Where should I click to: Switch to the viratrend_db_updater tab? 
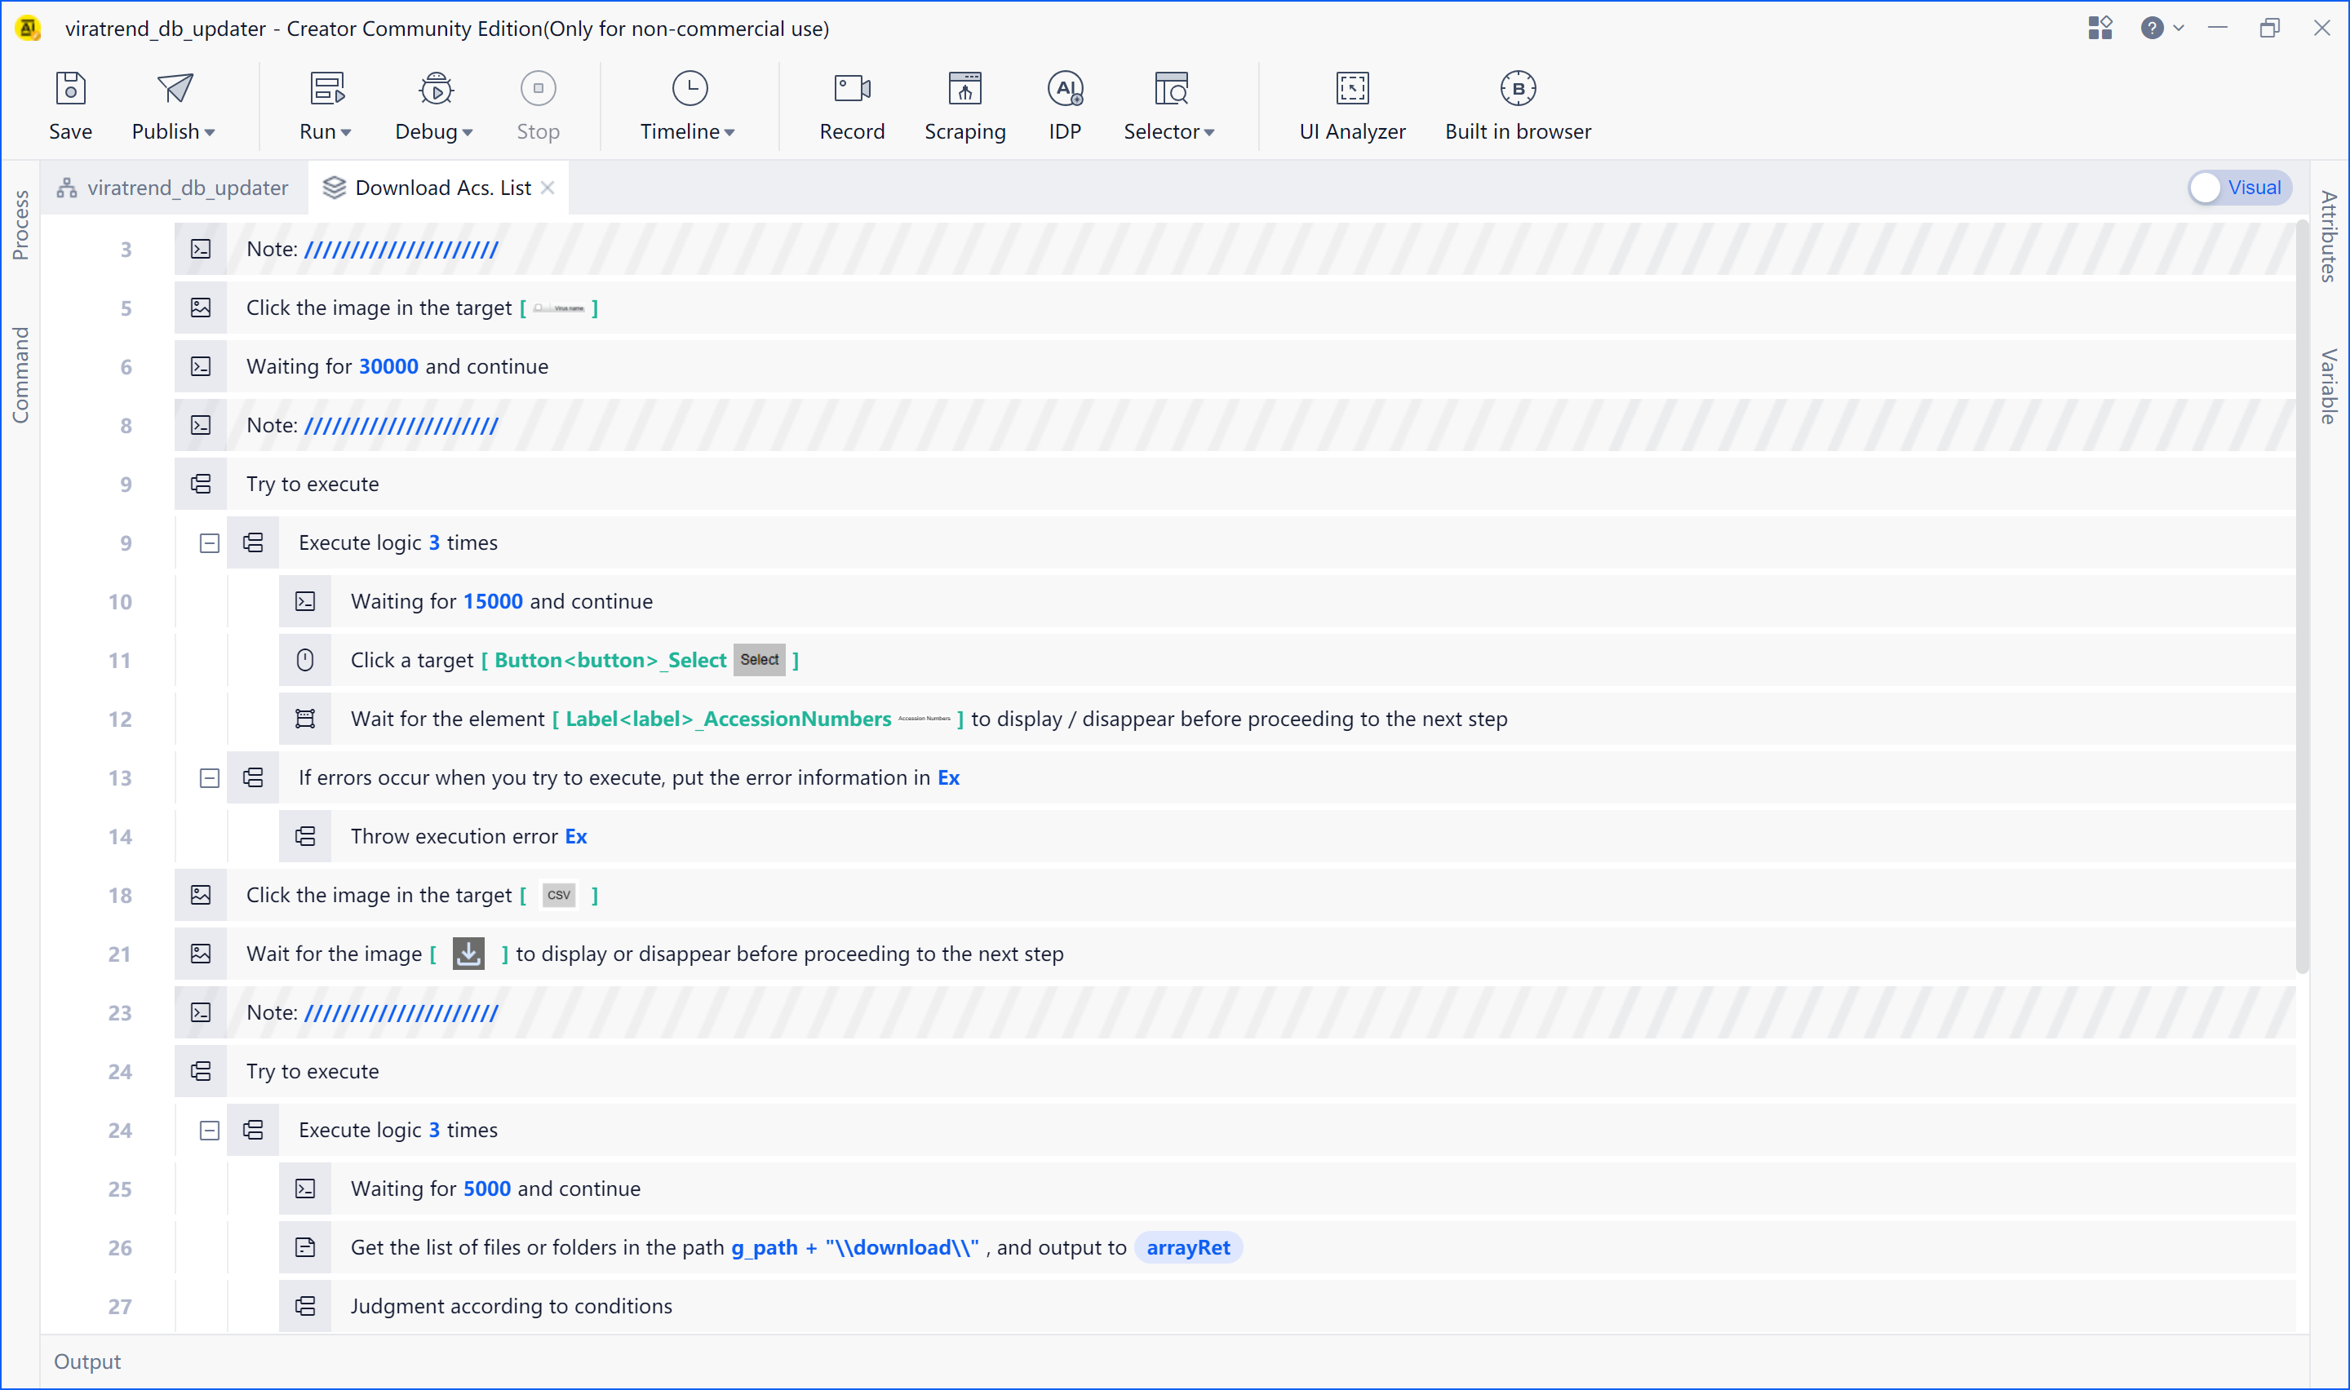[173, 188]
